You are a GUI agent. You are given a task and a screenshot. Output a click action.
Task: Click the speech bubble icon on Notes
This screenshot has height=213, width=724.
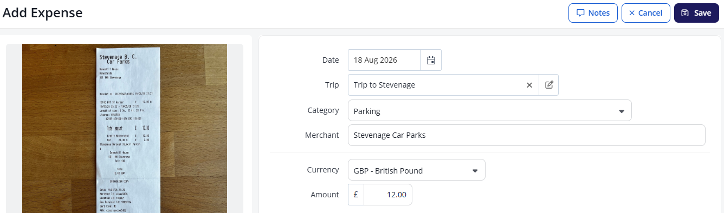tap(580, 13)
